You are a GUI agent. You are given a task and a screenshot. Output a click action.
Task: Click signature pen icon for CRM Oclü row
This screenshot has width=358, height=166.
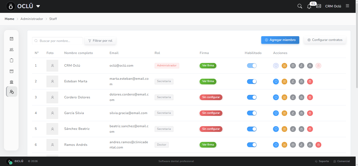(x=302, y=66)
